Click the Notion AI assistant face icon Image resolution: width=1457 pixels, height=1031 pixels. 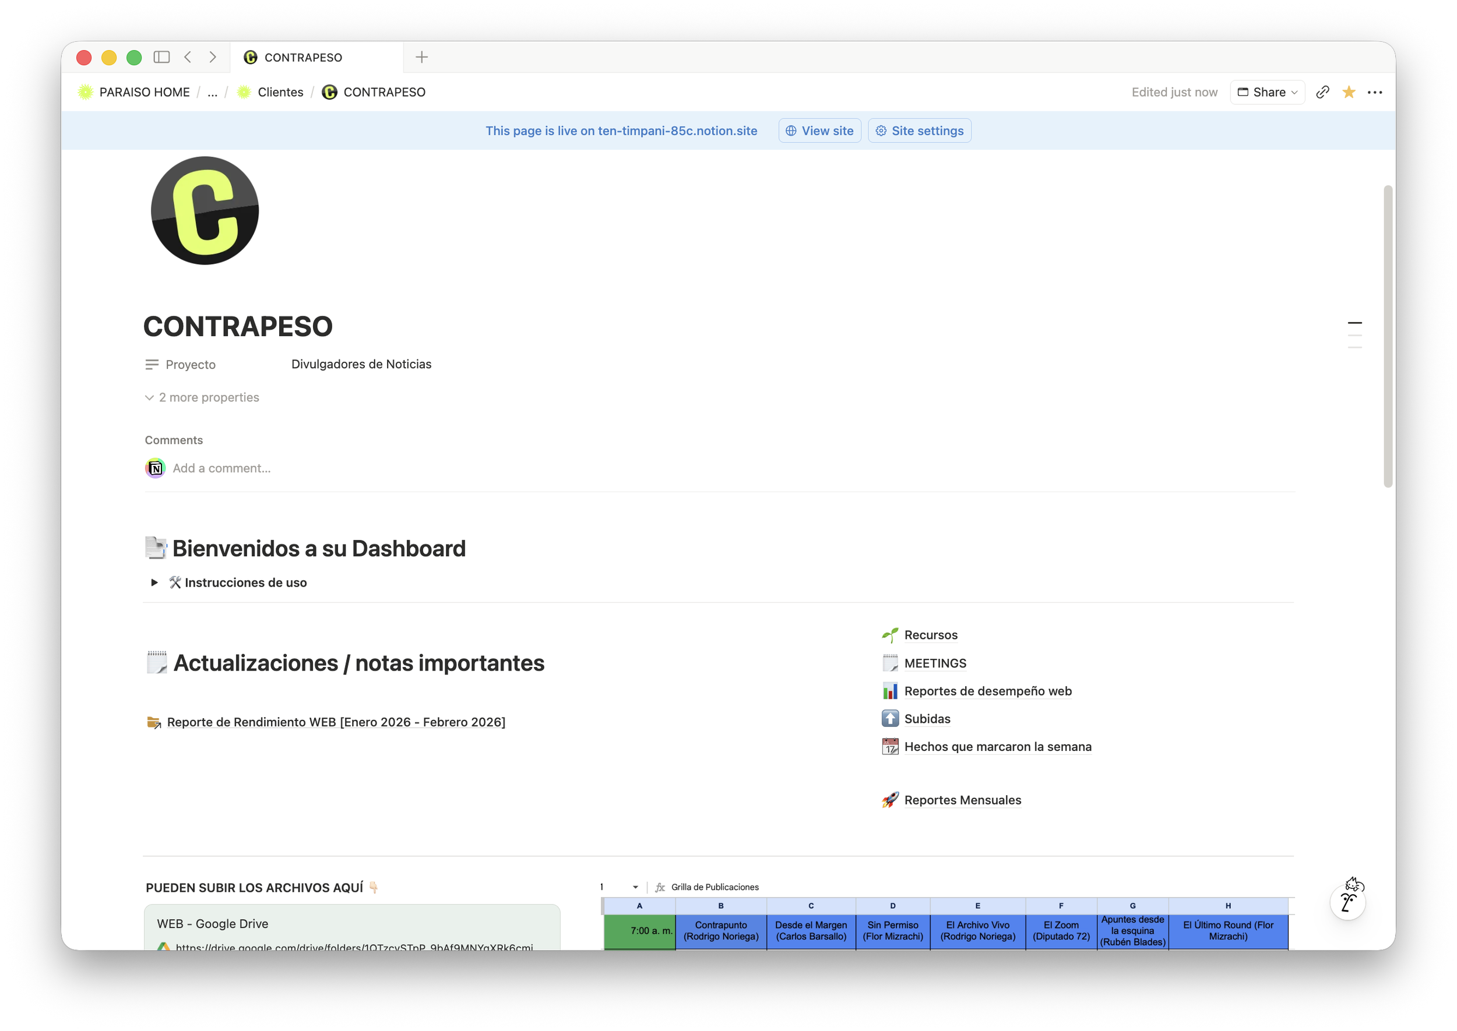pos(1348,901)
